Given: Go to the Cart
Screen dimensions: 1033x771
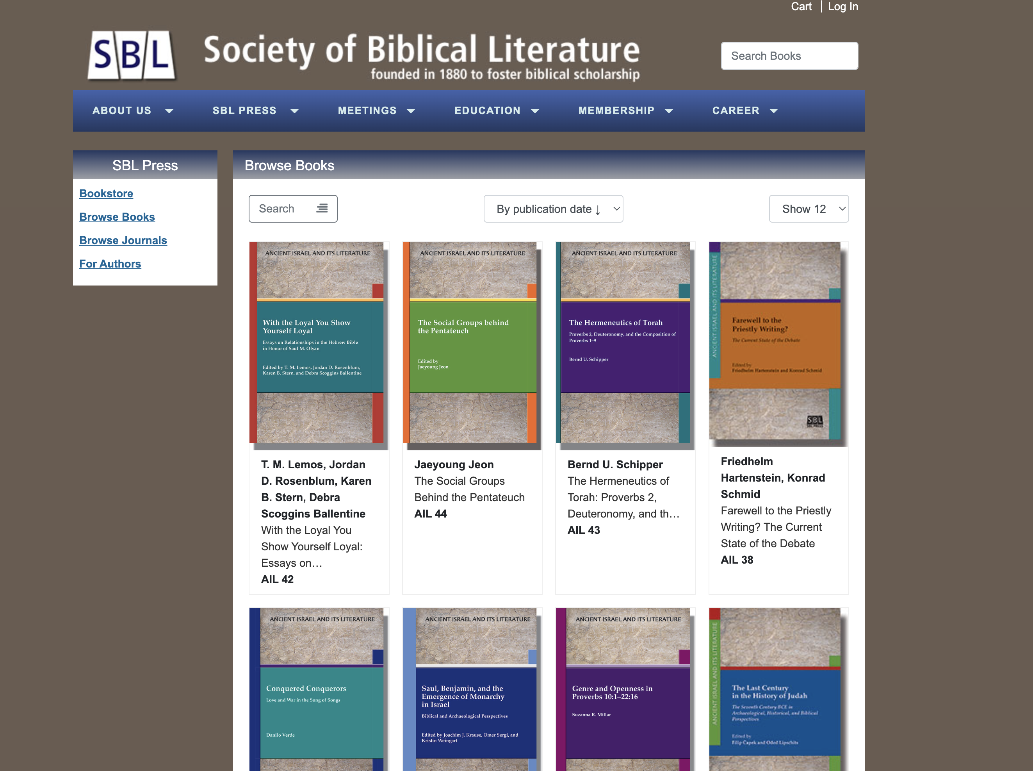Looking at the screenshot, I should click(x=801, y=7).
